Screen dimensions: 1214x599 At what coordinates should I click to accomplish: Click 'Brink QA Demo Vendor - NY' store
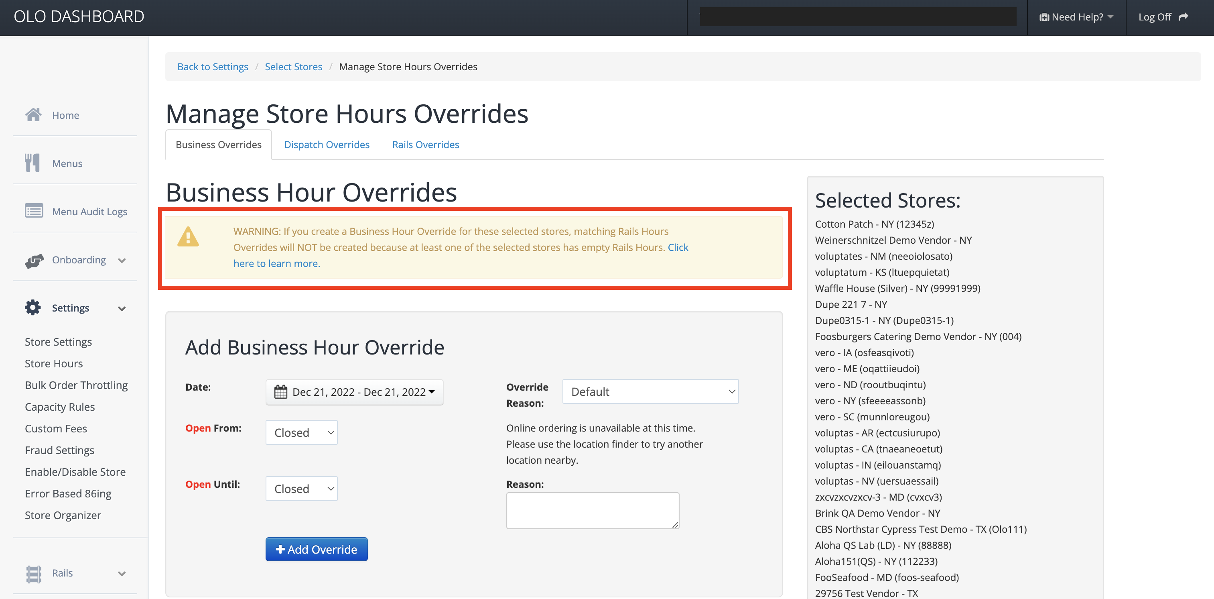(878, 513)
